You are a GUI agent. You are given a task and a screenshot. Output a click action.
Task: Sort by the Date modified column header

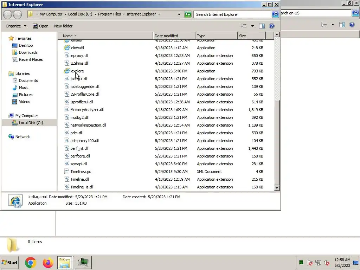[174, 36]
